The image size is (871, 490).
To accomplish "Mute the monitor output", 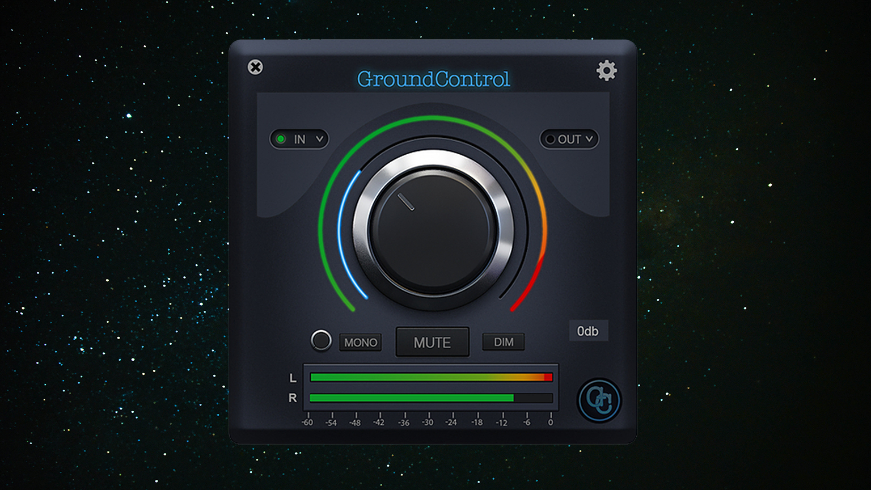I will (432, 342).
